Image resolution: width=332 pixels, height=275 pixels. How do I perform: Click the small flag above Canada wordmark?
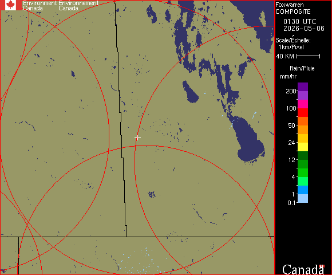pos(322,266)
